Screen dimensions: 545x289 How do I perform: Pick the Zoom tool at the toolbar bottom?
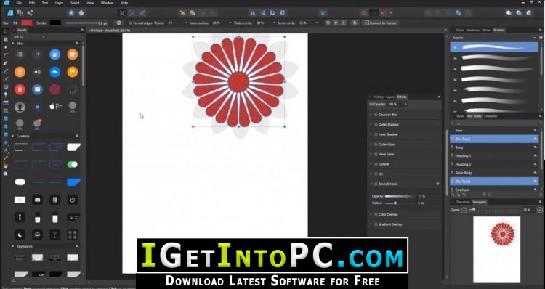coord(6,174)
